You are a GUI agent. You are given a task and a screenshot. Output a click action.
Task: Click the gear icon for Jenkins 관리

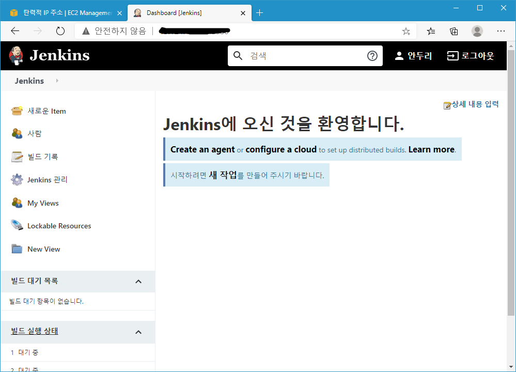[17, 180]
